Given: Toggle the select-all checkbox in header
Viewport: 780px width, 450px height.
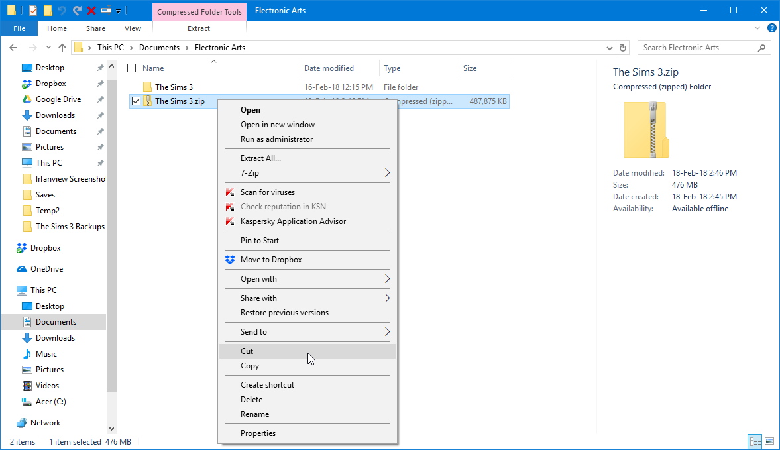Looking at the screenshot, I should [x=132, y=68].
